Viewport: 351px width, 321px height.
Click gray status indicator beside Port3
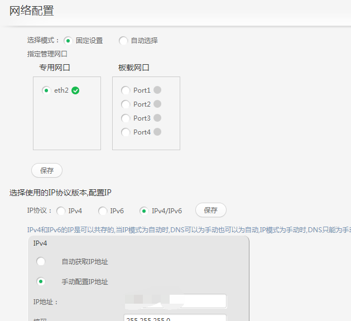157,118
